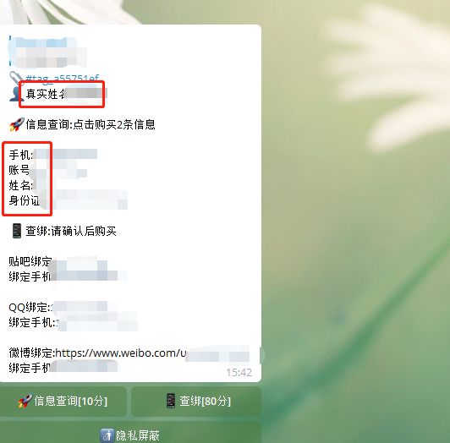Click the forward arrow beside message bubble
Image resolution: width=450 pixels, height=443 pixels.
262,356
